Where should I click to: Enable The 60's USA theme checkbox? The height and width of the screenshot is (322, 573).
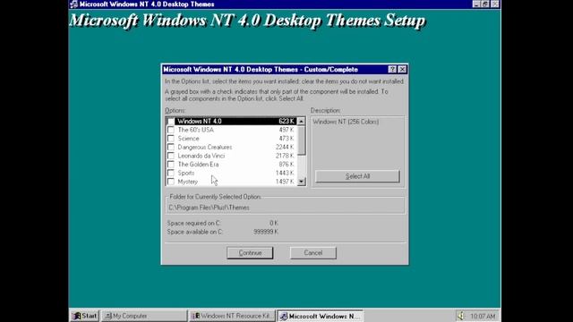pos(171,130)
